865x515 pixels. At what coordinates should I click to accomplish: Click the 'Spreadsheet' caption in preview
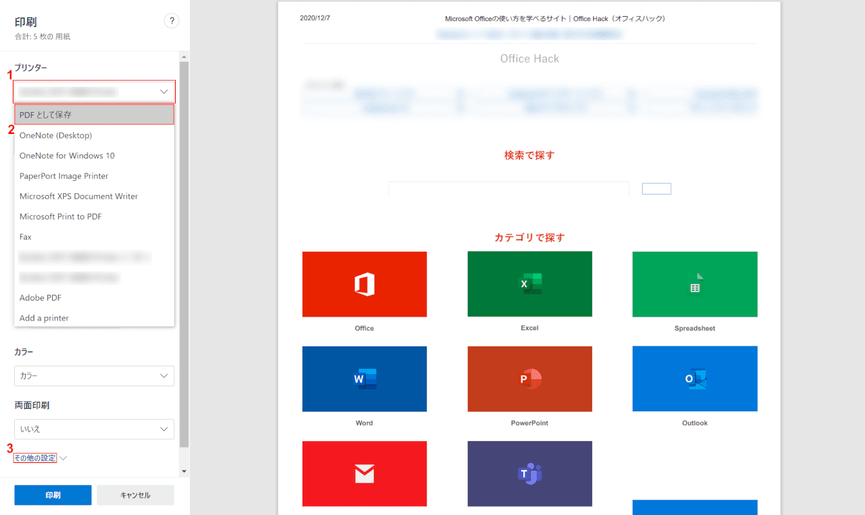tap(695, 328)
